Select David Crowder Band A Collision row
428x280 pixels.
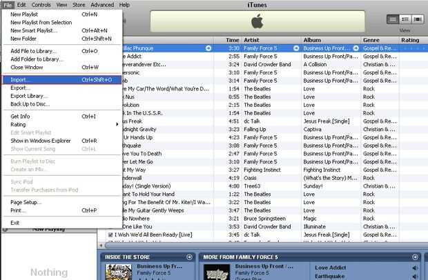(x=275, y=64)
